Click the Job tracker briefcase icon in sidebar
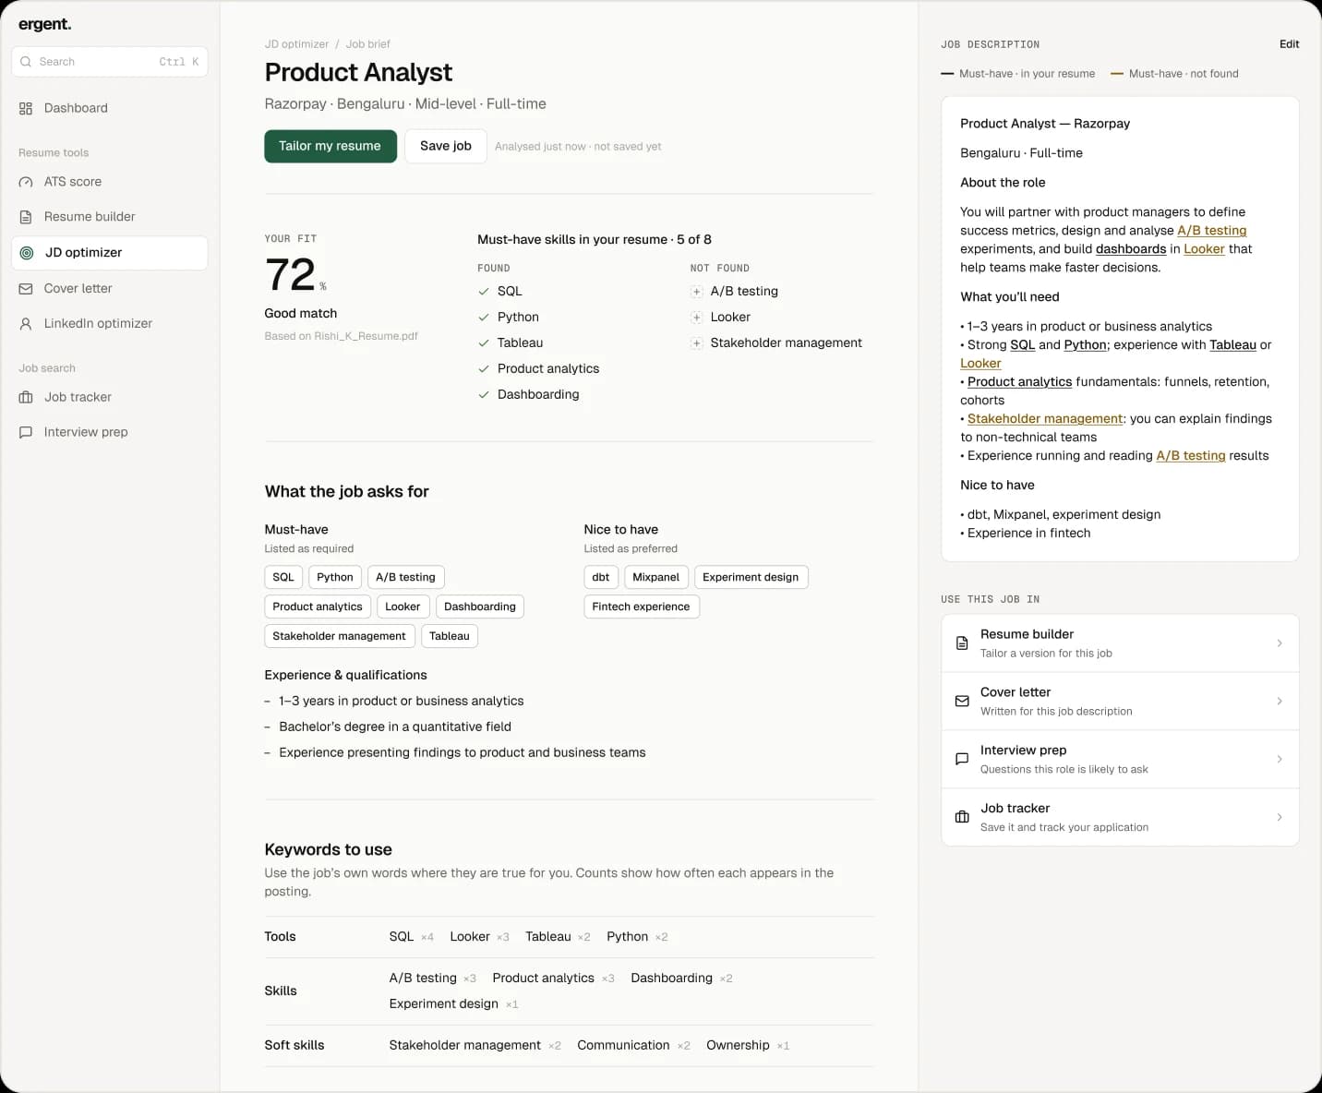 [26, 397]
